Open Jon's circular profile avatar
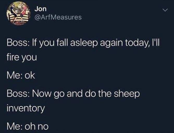Screen dimensions: 174x133 (x=18, y=13)
